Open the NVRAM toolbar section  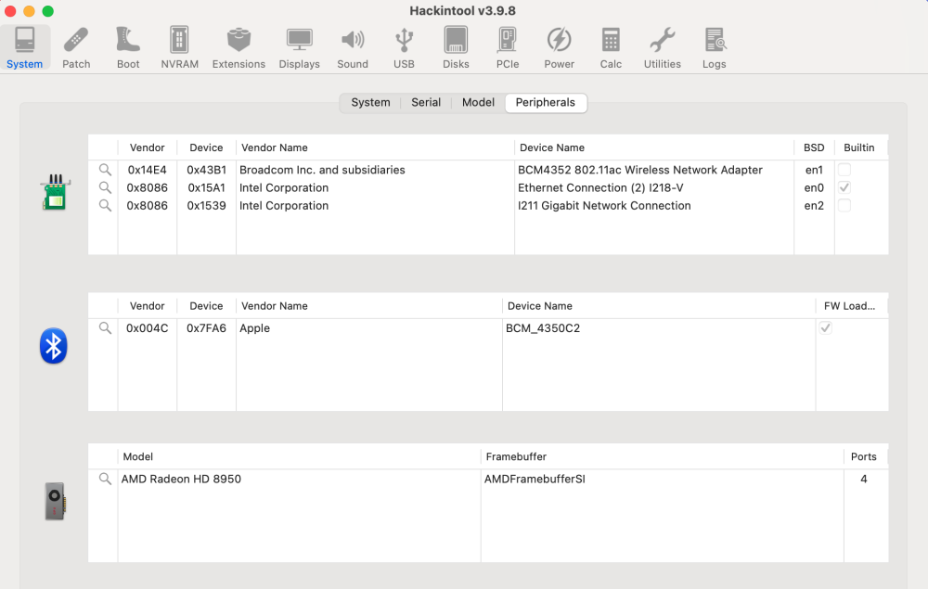[x=179, y=48]
